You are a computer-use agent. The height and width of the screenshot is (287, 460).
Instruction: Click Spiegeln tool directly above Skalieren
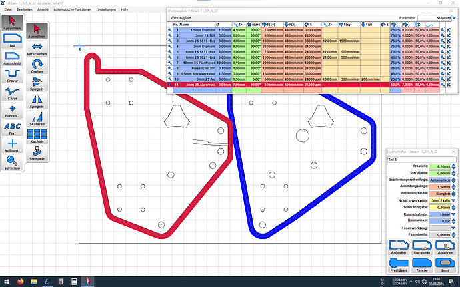[x=37, y=101]
